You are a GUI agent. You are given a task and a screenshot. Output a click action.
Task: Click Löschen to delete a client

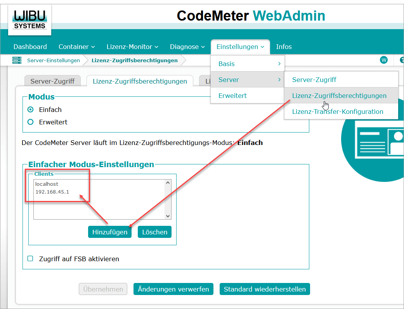click(154, 232)
